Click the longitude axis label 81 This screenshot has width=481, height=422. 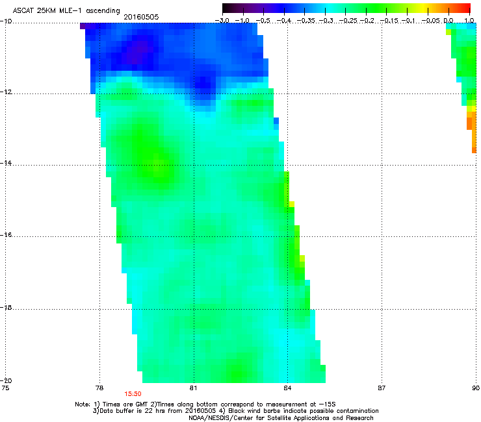pos(193,388)
